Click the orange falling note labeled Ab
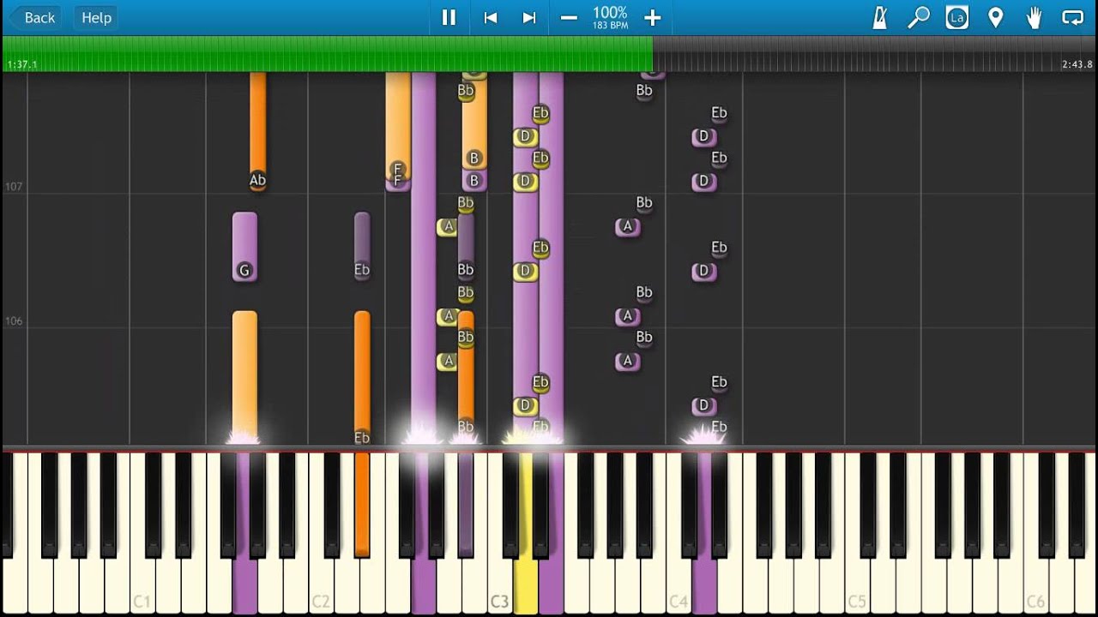The width and height of the screenshot is (1098, 617). click(x=257, y=130)
